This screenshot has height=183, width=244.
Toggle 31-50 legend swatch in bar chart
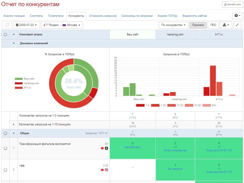pos(189,105)
